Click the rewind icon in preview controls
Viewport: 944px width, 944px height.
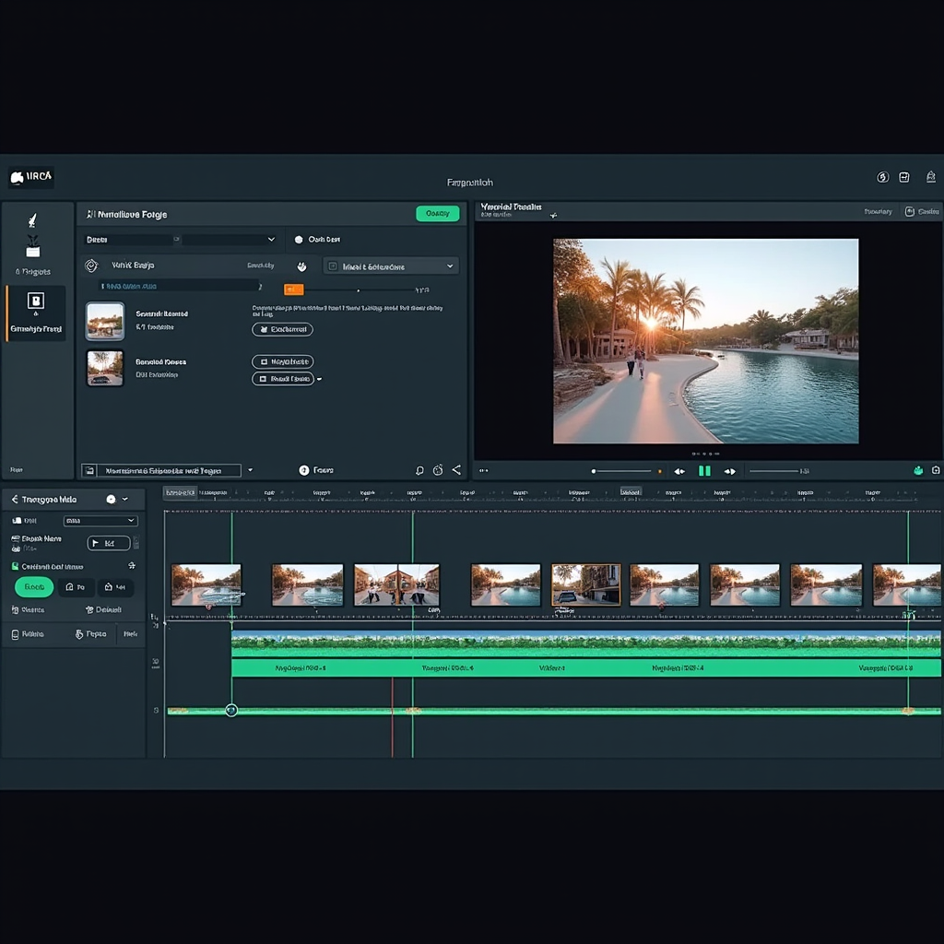point(679,471)
